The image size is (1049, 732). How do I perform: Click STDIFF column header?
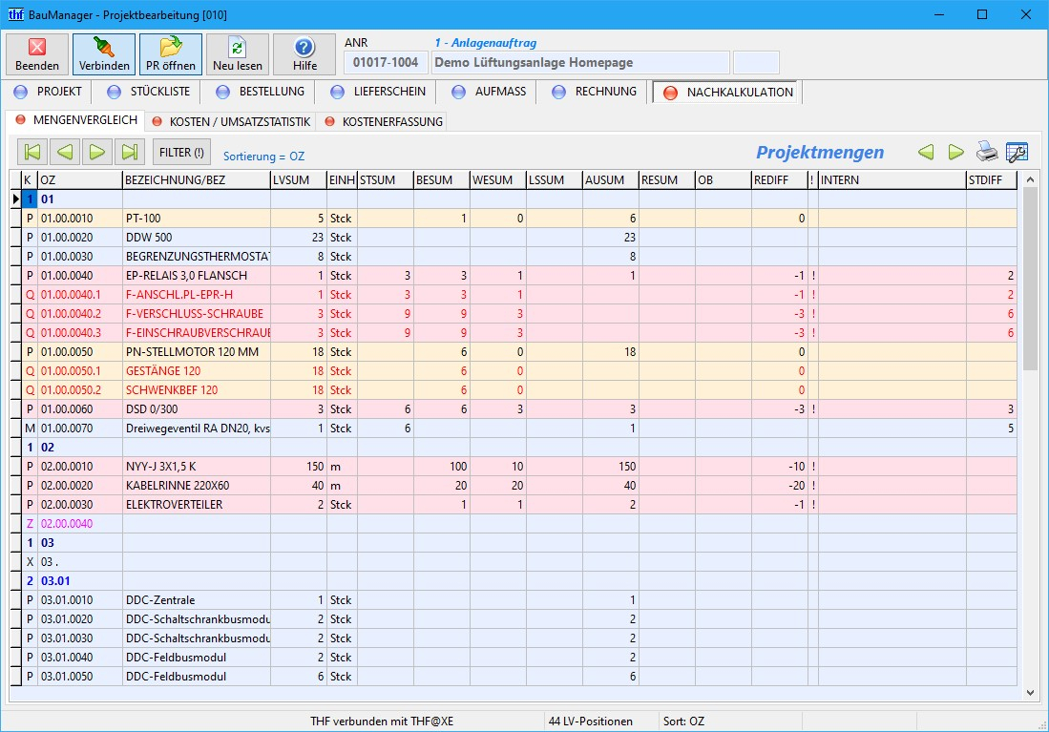click(992, 180)
